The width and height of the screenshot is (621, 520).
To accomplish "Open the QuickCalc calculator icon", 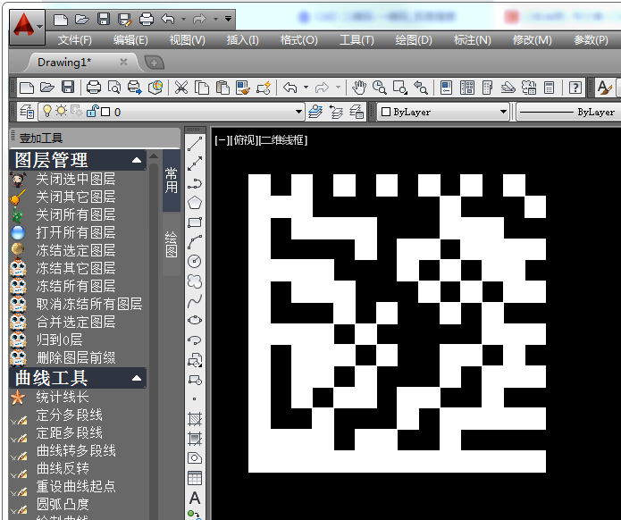I will [549, 88].
